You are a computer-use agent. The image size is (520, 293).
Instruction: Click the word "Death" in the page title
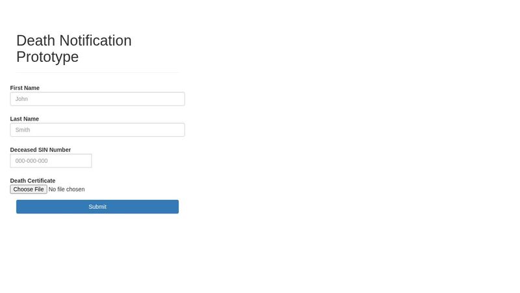pyautogui.click(x=36, y=40)
